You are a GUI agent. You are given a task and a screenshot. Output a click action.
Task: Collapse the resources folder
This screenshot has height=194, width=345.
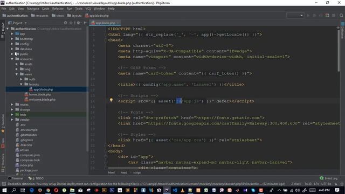click(x=12, y=59)
